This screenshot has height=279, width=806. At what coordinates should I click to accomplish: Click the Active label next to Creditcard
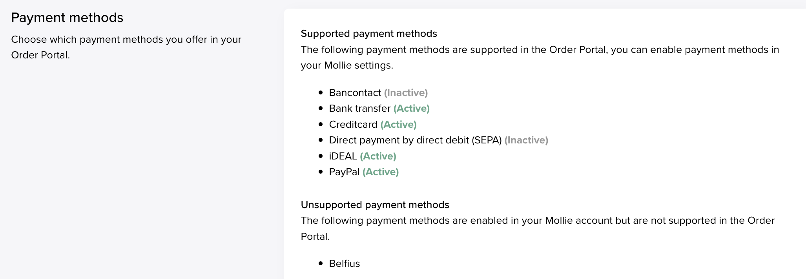(398, 125)
